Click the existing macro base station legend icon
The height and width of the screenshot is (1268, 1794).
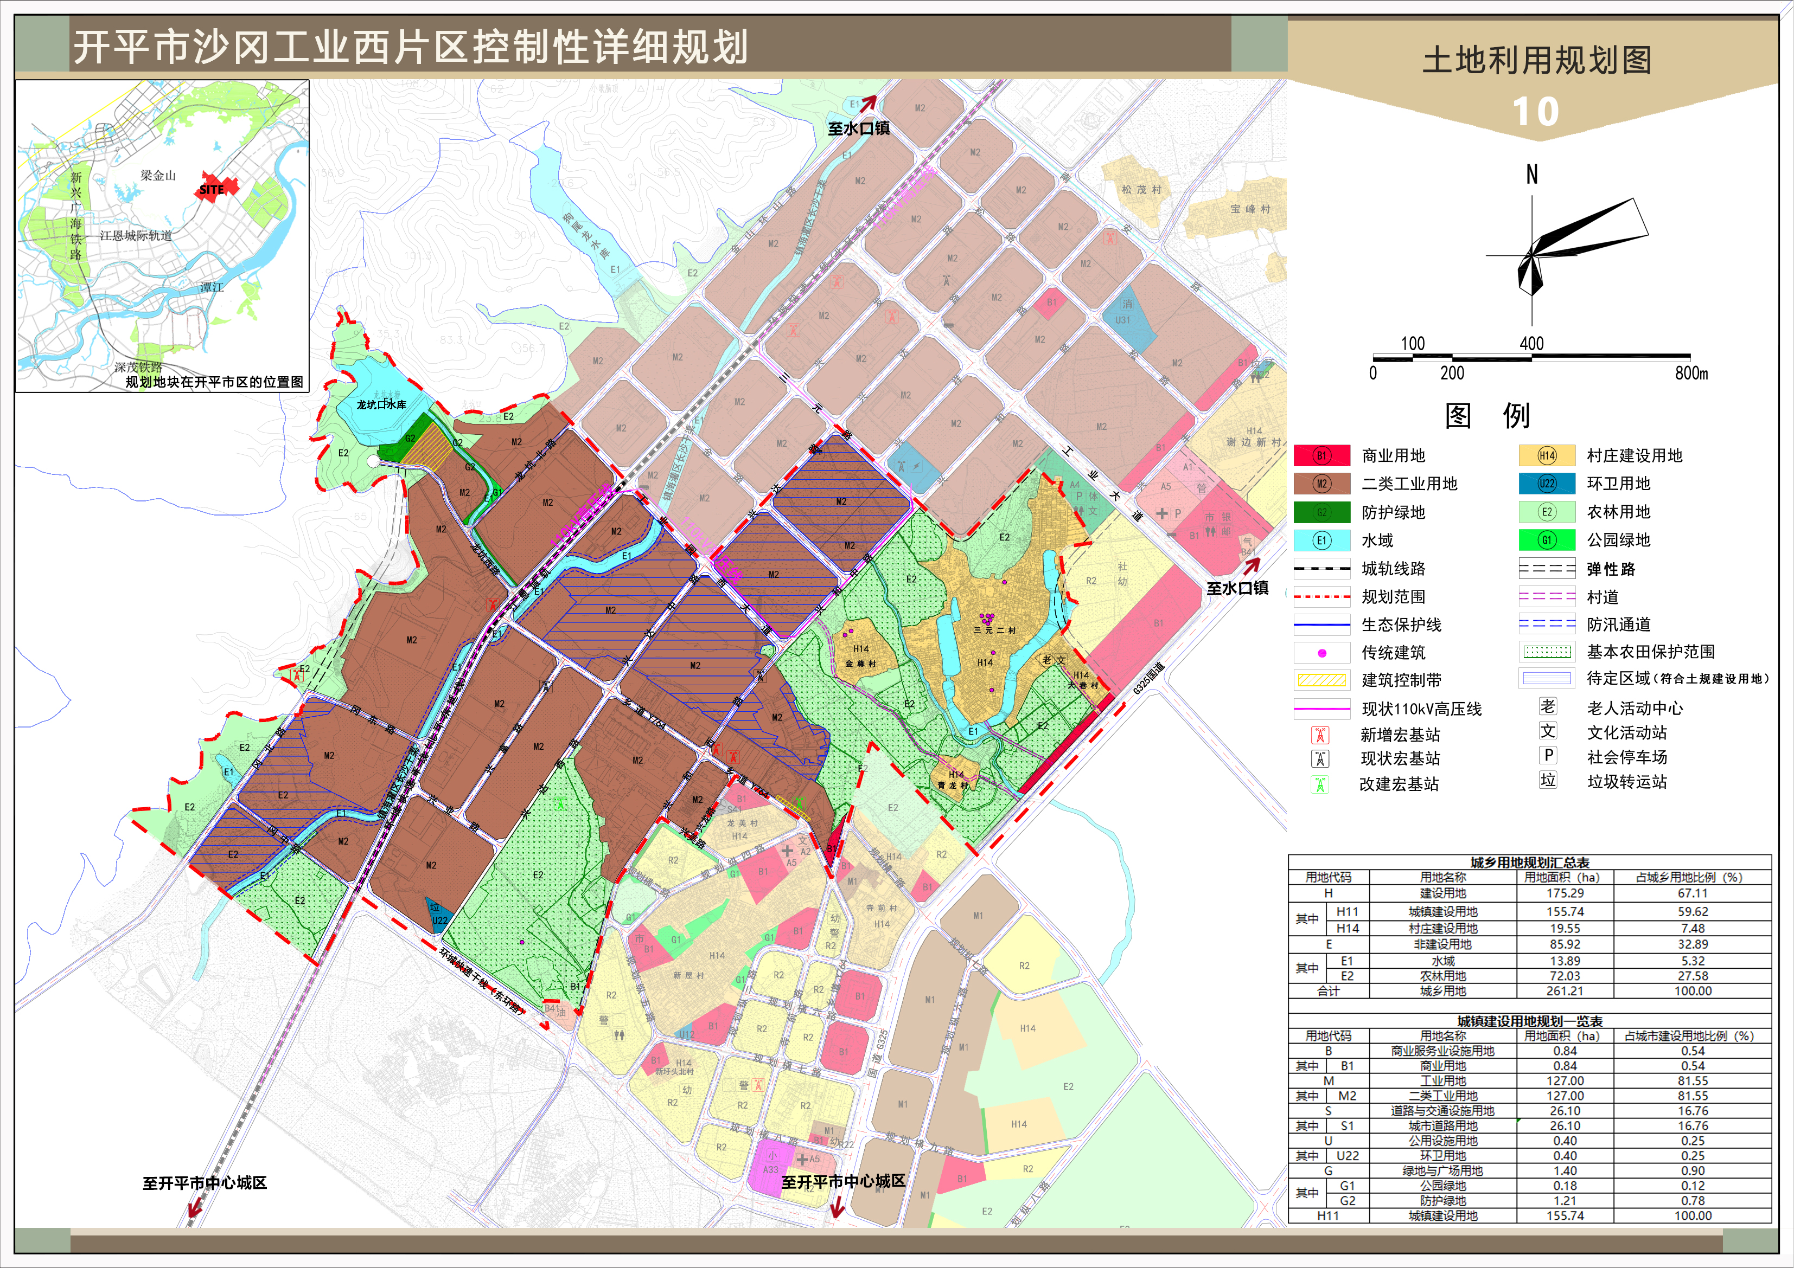coord(1320,759)
